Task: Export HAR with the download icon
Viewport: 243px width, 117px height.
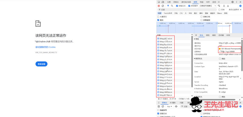Action: tap(228, 6)
